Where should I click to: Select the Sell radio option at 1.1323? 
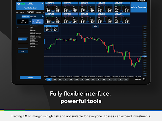click(x=18, y=21)
